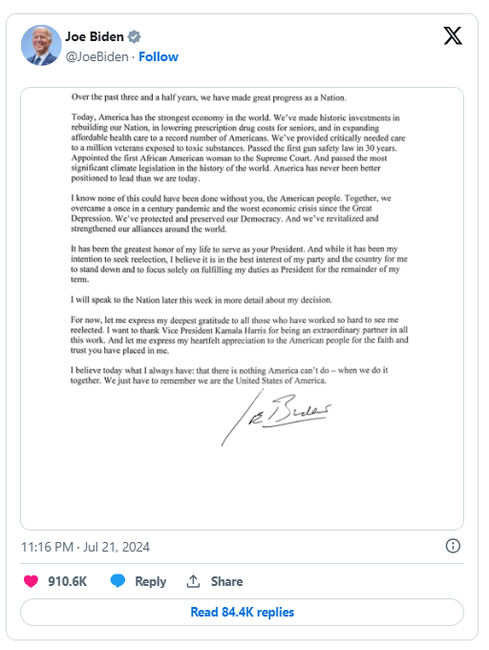Click the share upload arrow icon
The height and width of the screenshot is (650, 489).
click(x=193, y=581)
